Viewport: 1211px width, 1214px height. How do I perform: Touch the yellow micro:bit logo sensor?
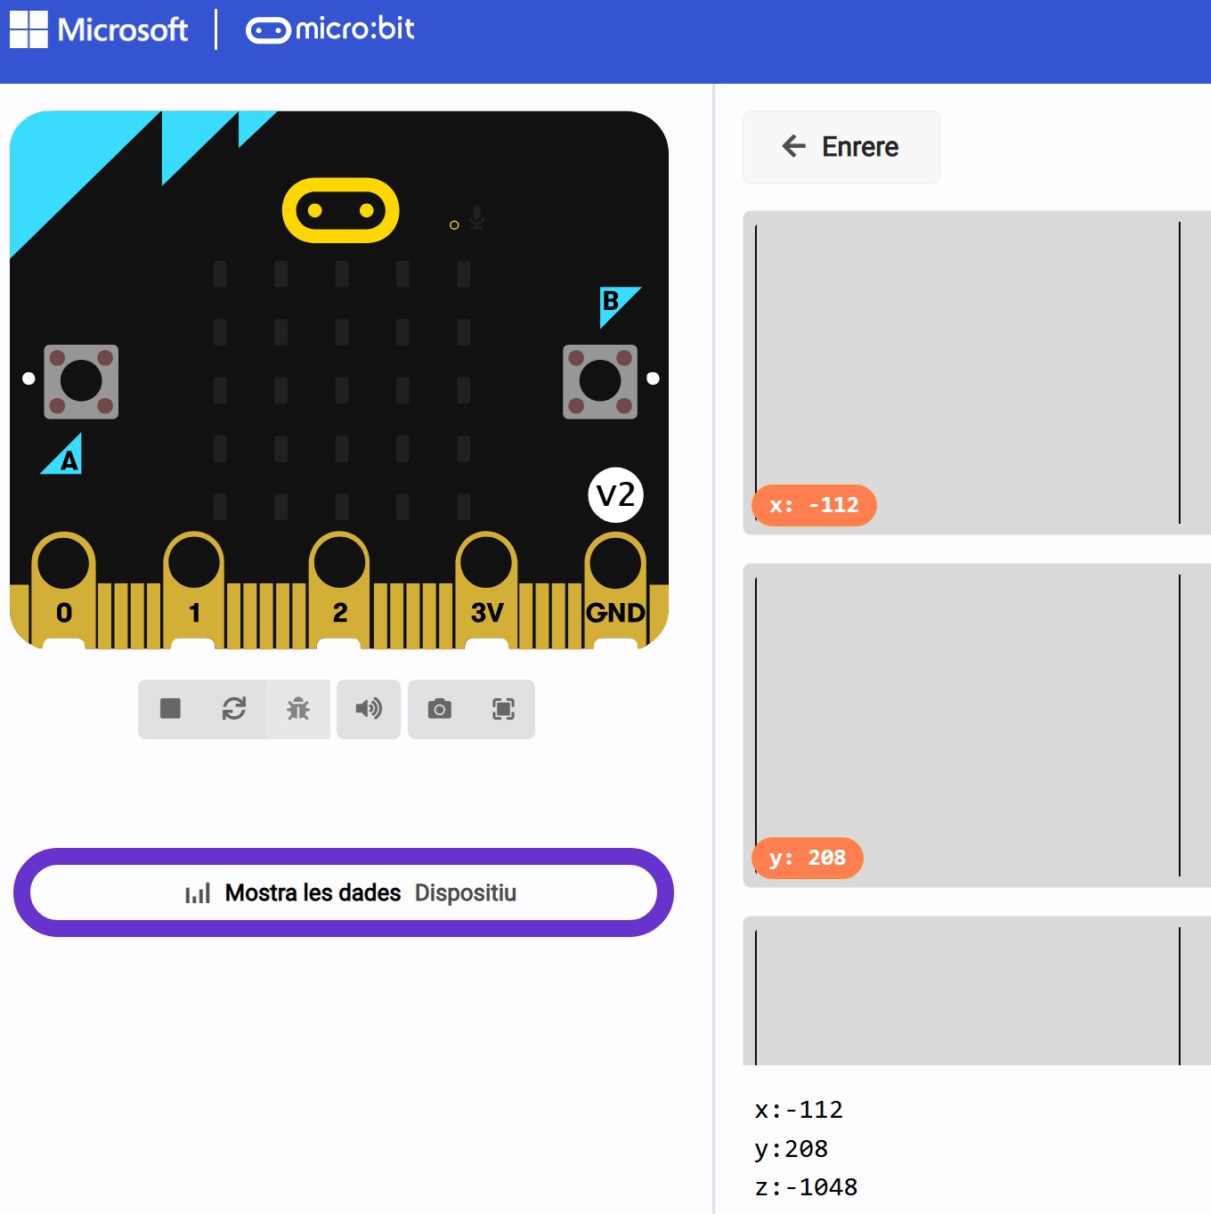point(340,210)
